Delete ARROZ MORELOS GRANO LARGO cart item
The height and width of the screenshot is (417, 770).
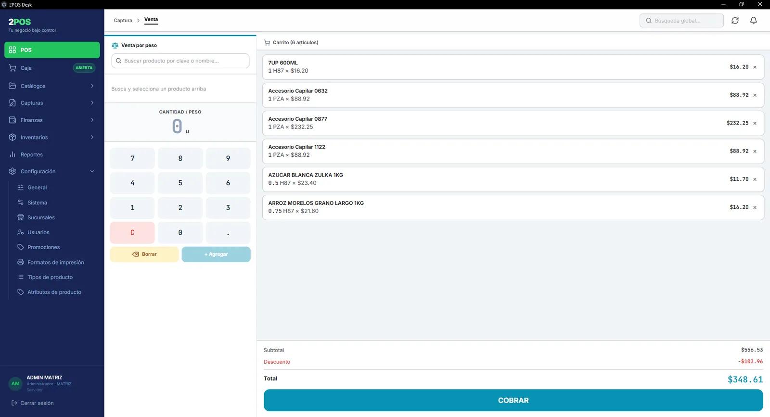point(755,208)
